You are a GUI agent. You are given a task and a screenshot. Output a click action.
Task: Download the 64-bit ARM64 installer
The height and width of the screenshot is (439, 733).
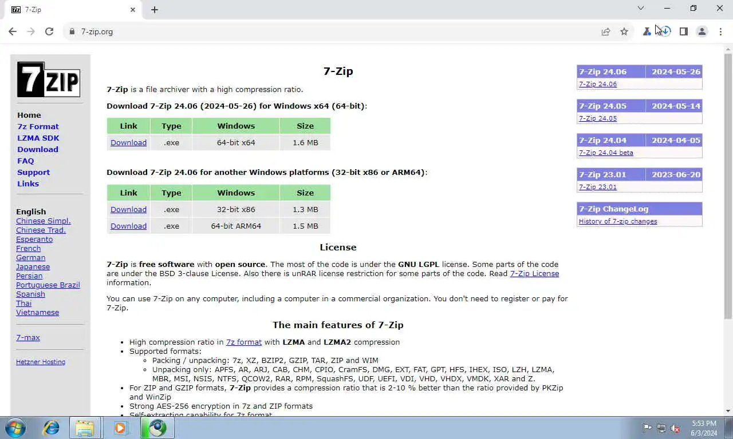click(x=128, y=226)
